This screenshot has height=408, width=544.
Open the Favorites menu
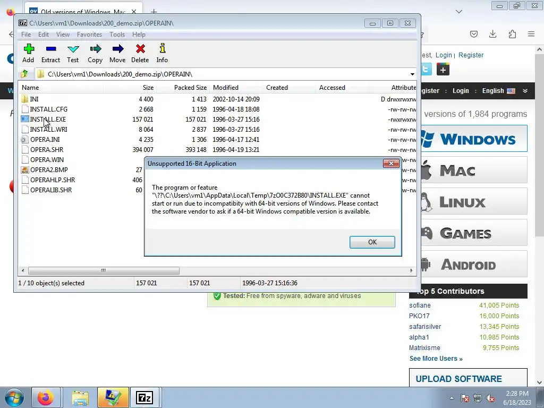pyautogui.click(x=89, y=35)
